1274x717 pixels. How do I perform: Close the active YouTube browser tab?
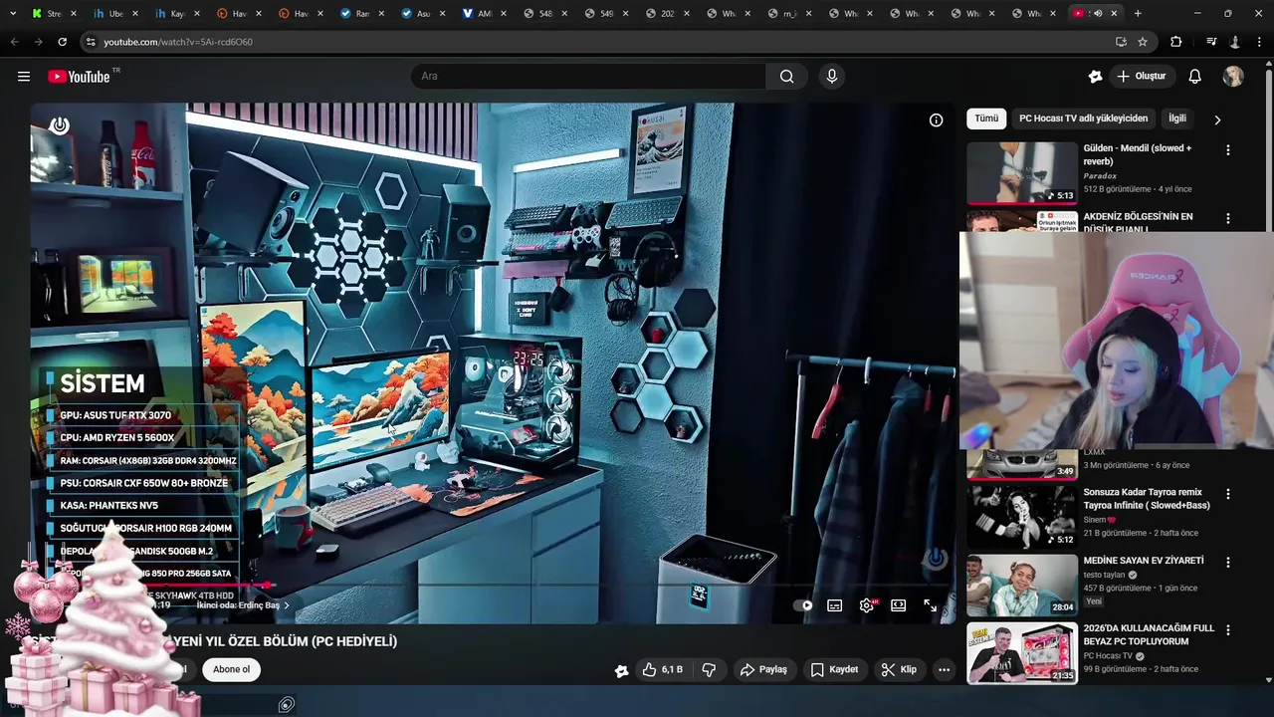(x=1114, y=13)
